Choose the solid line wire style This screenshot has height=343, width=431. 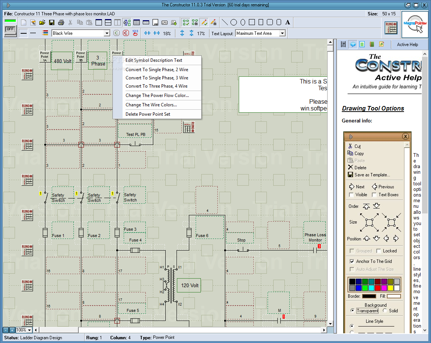pyautogui.click(x=24, y=33)
